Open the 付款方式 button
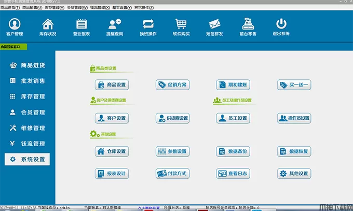Viewport: 353px width, 211px height. tap(173, 174)
